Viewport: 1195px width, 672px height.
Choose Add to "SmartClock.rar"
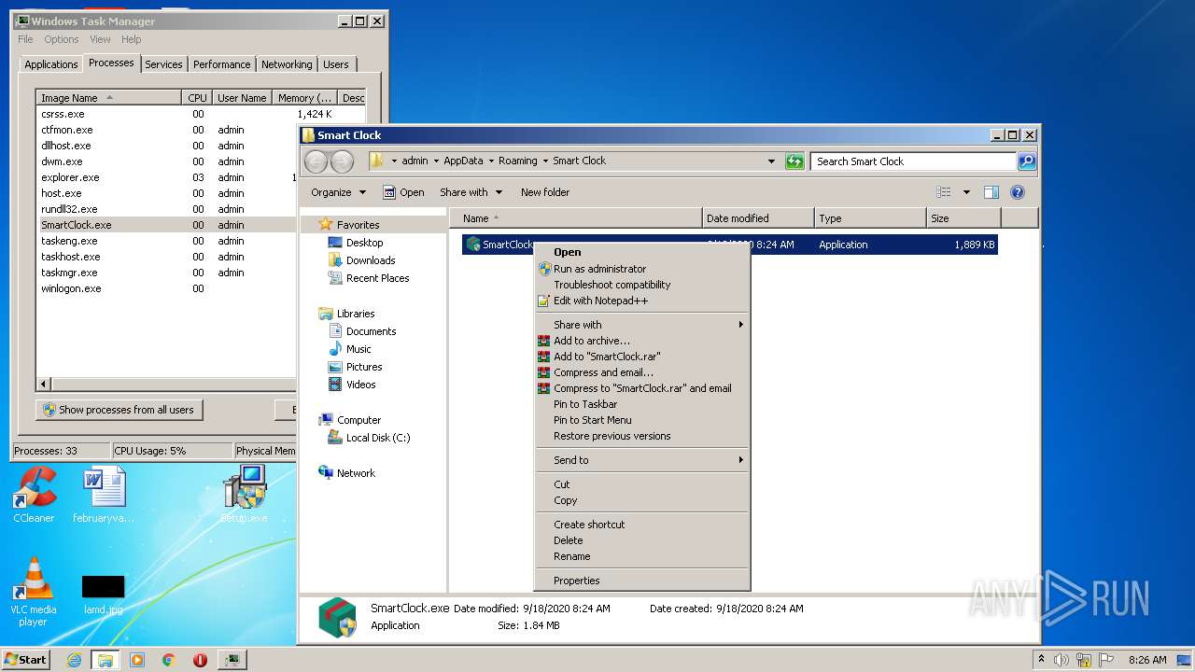pyautogui.click(x=642, y=357)
